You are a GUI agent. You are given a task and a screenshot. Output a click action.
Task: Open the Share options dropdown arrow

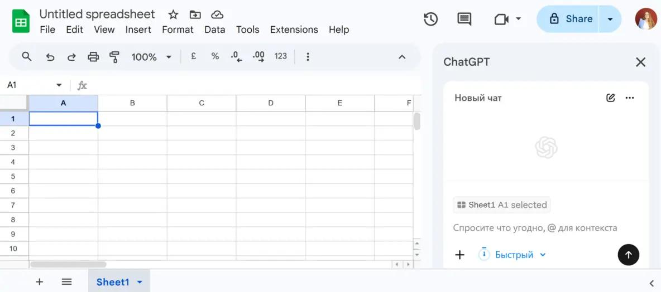point(610,19)
